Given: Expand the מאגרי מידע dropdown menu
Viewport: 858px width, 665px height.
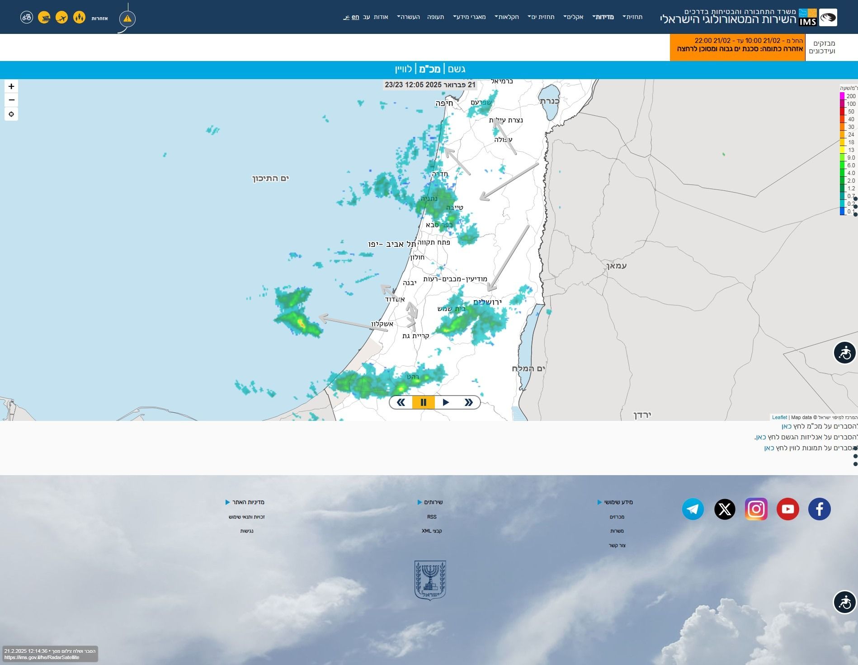Looking at the screenshot, I should click(470, 17).
